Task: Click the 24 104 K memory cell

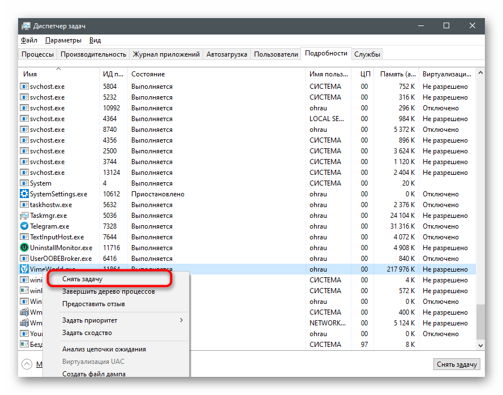Action: tap(402, 216)
